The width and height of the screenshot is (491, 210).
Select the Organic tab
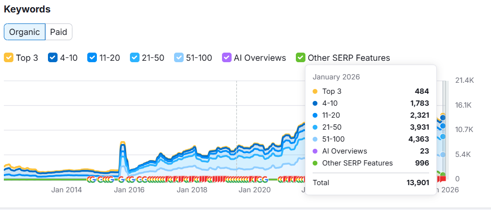(x=24, y=32)
